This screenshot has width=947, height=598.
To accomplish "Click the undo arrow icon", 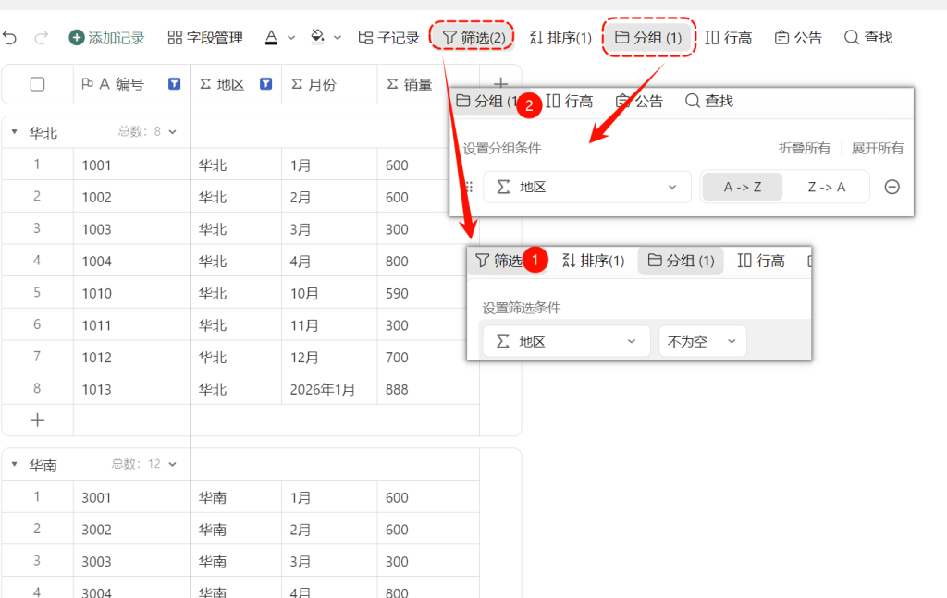I will (x=9, y=37).
